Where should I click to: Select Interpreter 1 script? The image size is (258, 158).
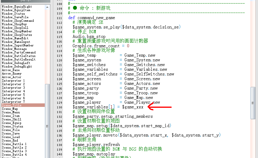13,81
